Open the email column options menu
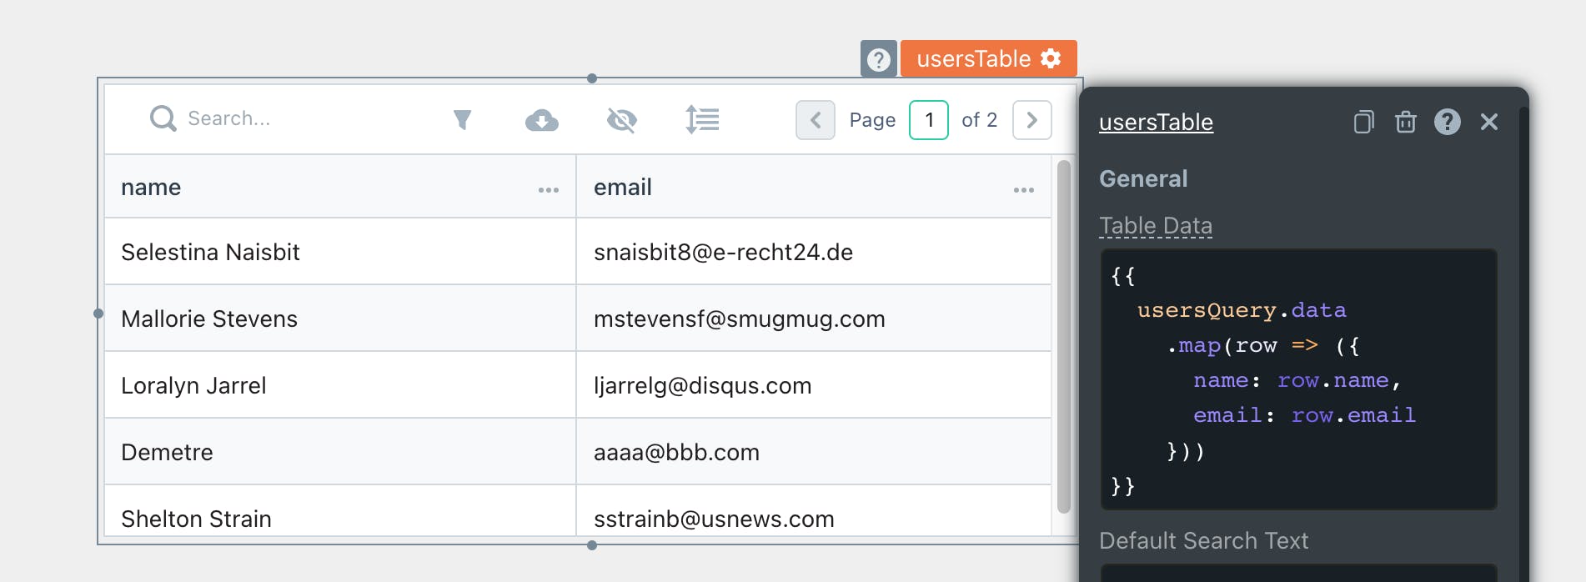The width and height of the screenshot is (1586, 582). pos(1023,190)
